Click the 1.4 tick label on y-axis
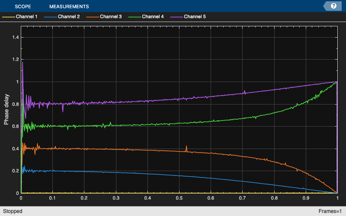The image size is (346, 216). [x=16, y=37]
